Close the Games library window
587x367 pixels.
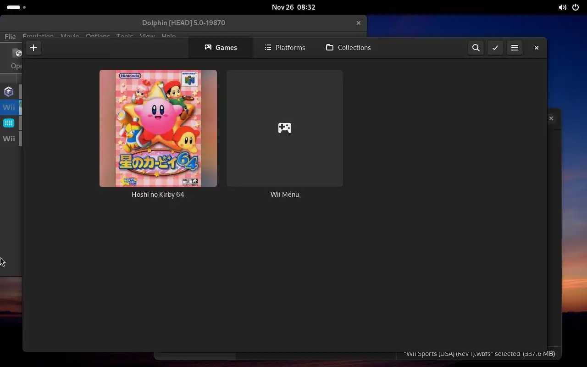[x=536, y=48]
